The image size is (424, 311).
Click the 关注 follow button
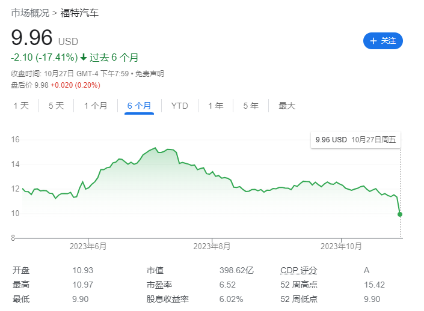(x=383, y=41)
